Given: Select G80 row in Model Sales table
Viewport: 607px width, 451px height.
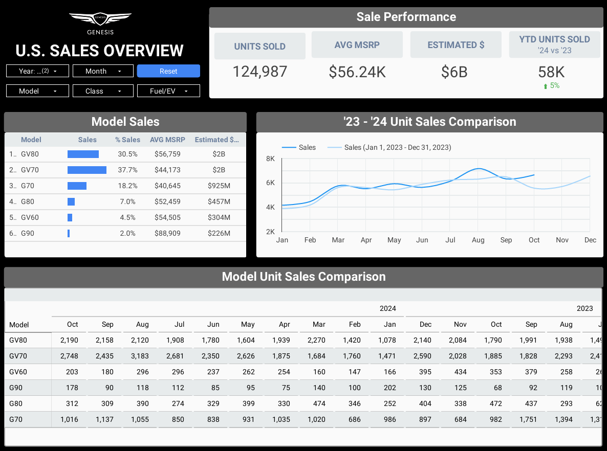Looking at the screenshot, I should click(125, 201).
